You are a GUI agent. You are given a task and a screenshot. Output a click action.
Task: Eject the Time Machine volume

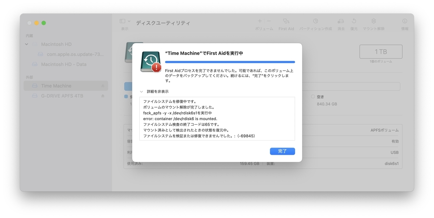pos(103,86)
